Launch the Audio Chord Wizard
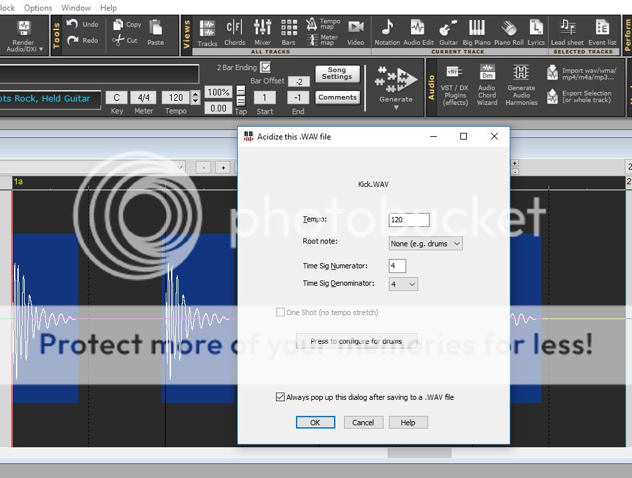 pyautogui.click(x=487, y=85)
